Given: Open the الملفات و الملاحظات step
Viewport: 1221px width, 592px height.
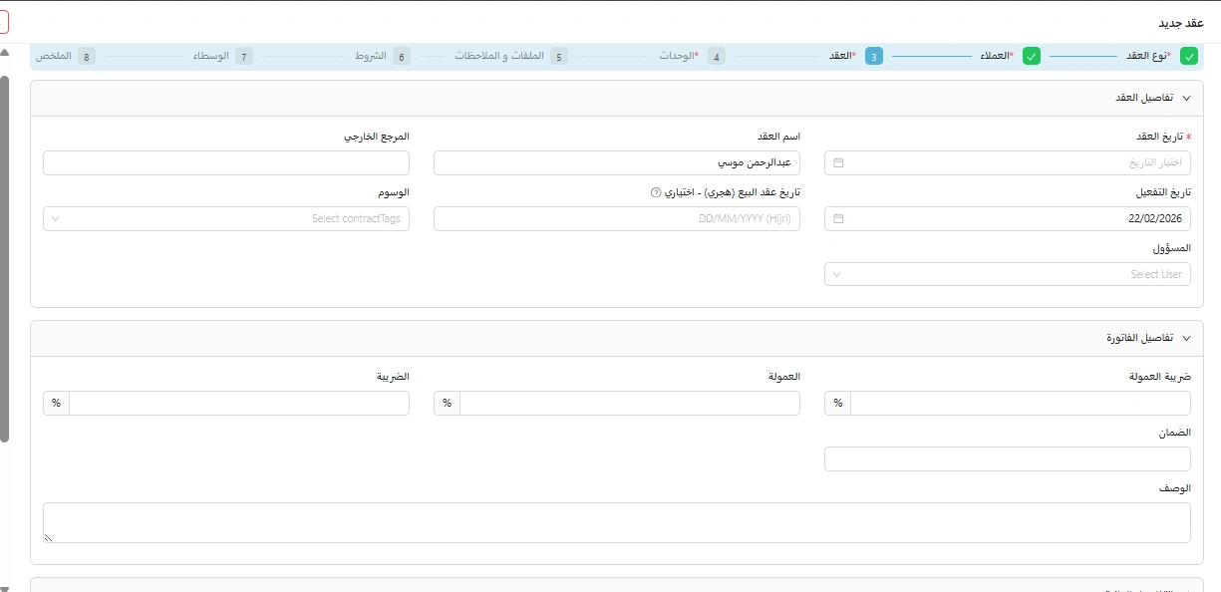Looking at the screenshot, I should [510, 56].
